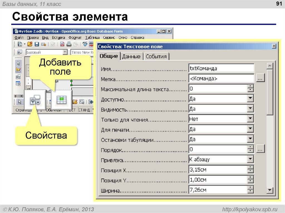Screen dimensions: 285x213
Task: Click the «txtКоманда» name input field
Action: coord(221,68)
